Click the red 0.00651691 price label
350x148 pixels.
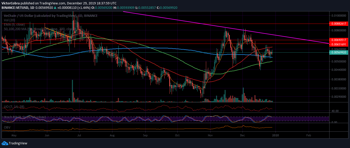pyautogui.click(x=338, y=44)
